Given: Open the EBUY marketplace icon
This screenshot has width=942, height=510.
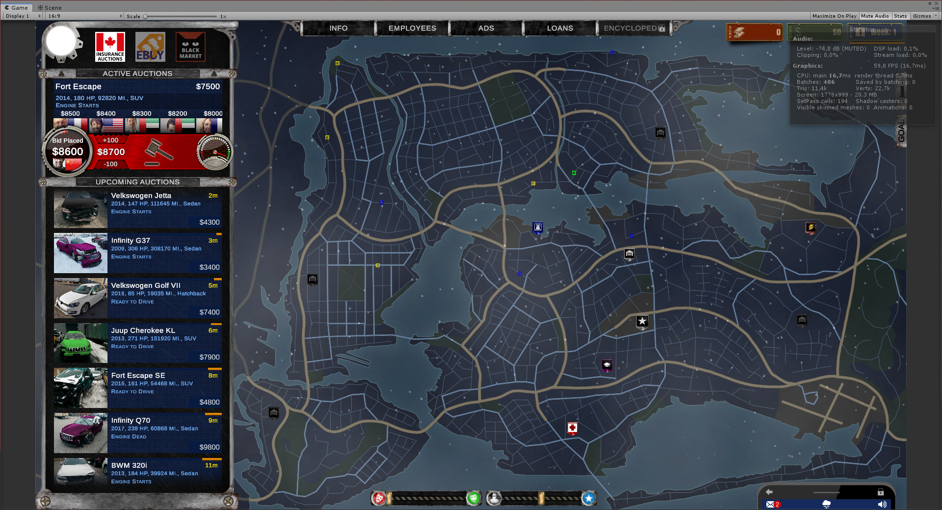Looking at the screenshot, I should pyautogui.click(x=150, y=47).
